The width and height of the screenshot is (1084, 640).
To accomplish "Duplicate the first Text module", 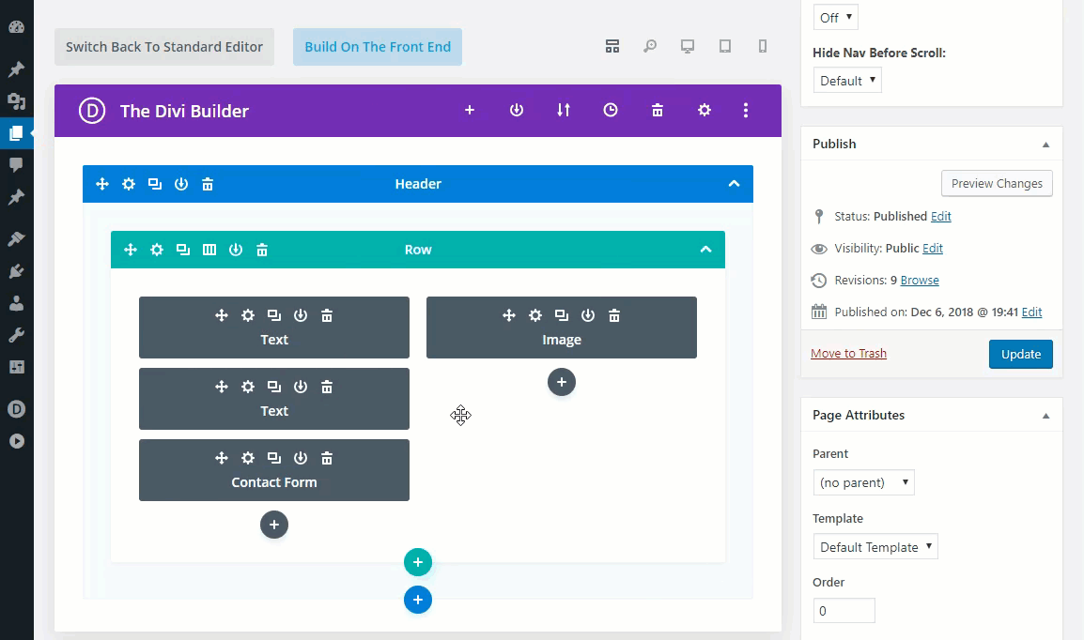I will [274, 315].
